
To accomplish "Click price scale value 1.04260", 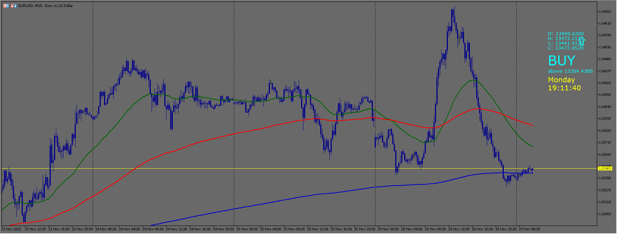I will (x=604, y=83).
